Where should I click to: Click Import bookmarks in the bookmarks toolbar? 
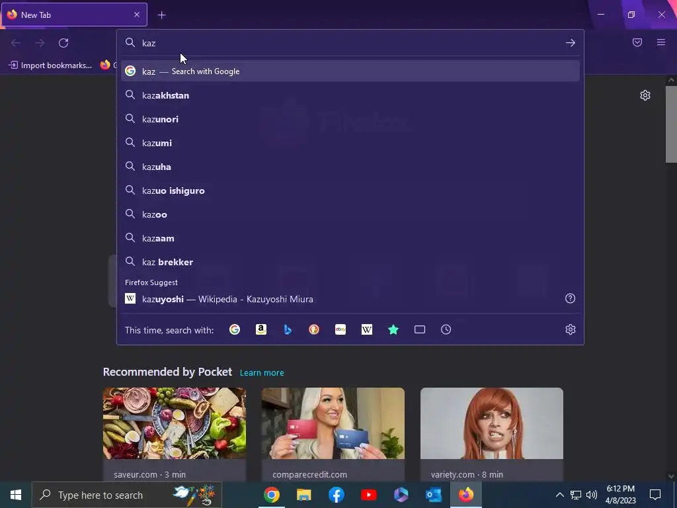point(50,65)
